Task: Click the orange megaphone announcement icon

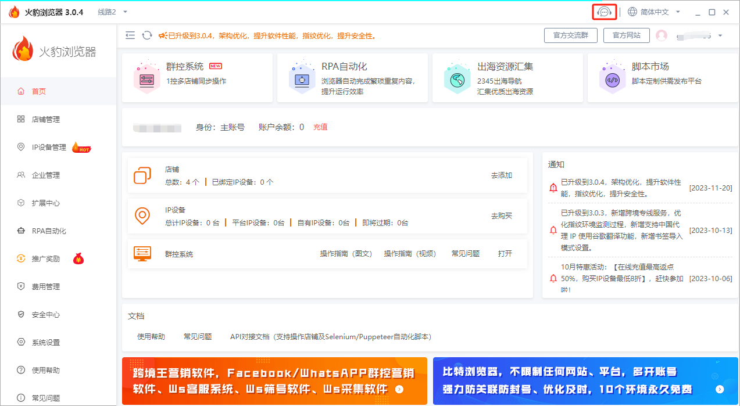Action: (x=163, y=35)
